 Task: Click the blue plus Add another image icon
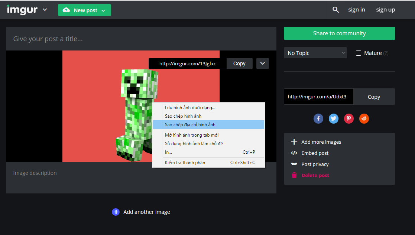tap(116, 212)
